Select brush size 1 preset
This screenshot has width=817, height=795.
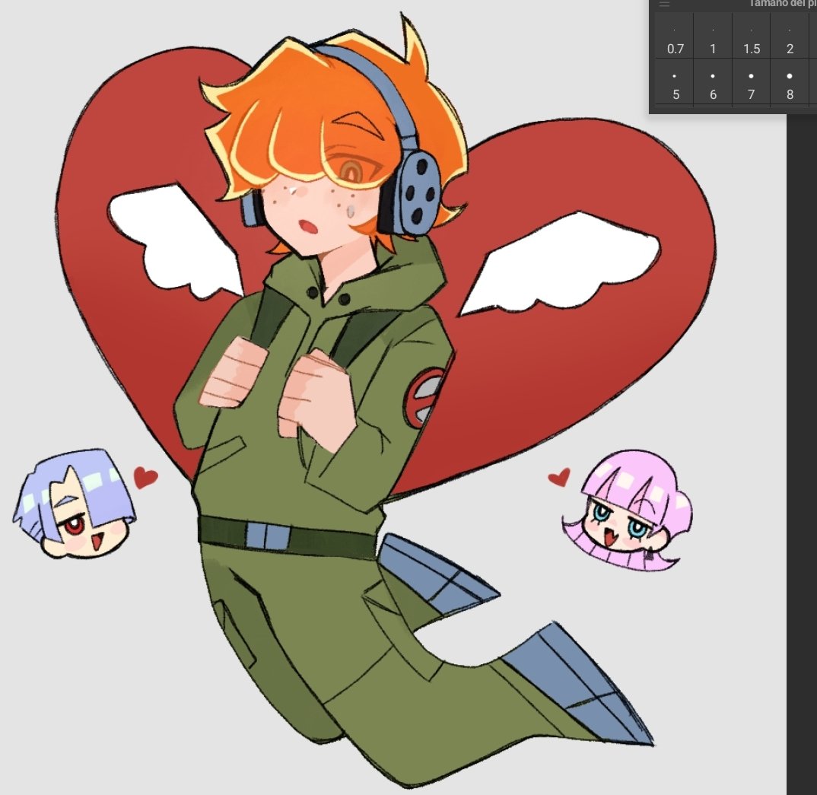pyautogui.click(x=713, y=36)
